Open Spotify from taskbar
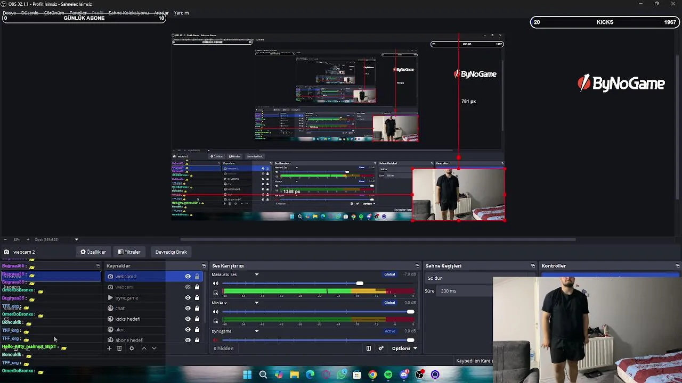 pyautogui.click(x=388, y=374)
